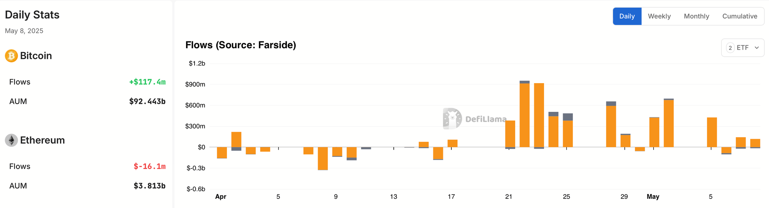This screenshot has width=769, height=208.
Task: Click the largest negative bar before April 9
Action: tap(323, 159)
